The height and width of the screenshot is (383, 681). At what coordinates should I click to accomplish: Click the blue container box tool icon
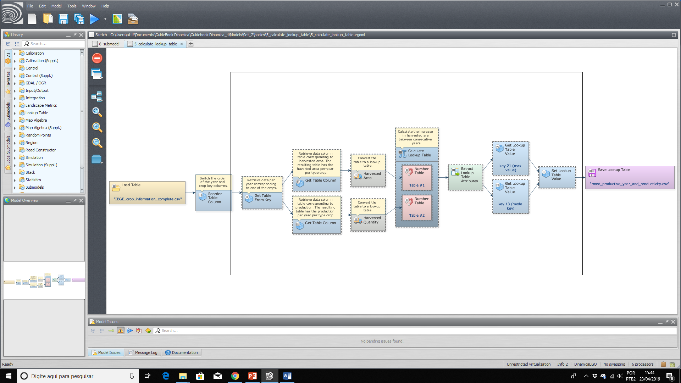pyautogui.click(x=97, y=159)
